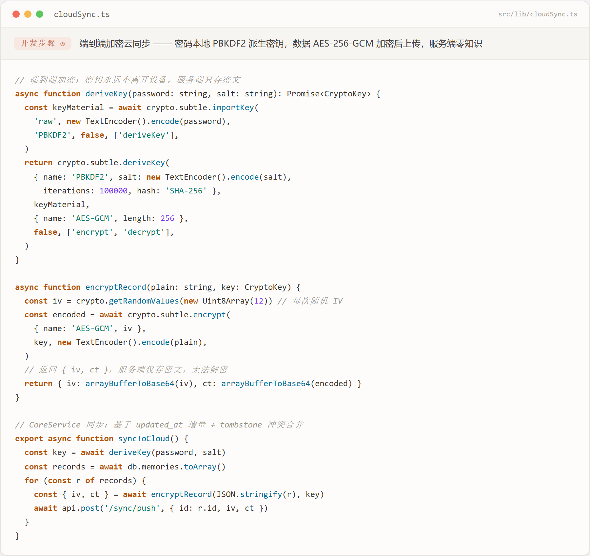This screenshot has height=556, width=590.
Task: Click the length value 256
Action: (x=167, y=218)
